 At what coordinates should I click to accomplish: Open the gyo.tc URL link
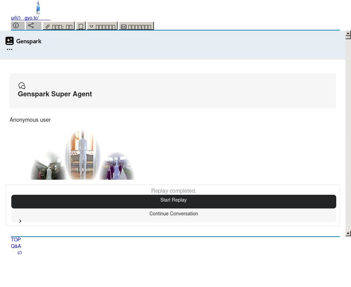pyautogui.click(x=31, y=18)
